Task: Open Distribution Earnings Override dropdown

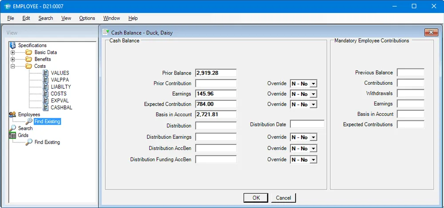Action: tap(313, 137)
